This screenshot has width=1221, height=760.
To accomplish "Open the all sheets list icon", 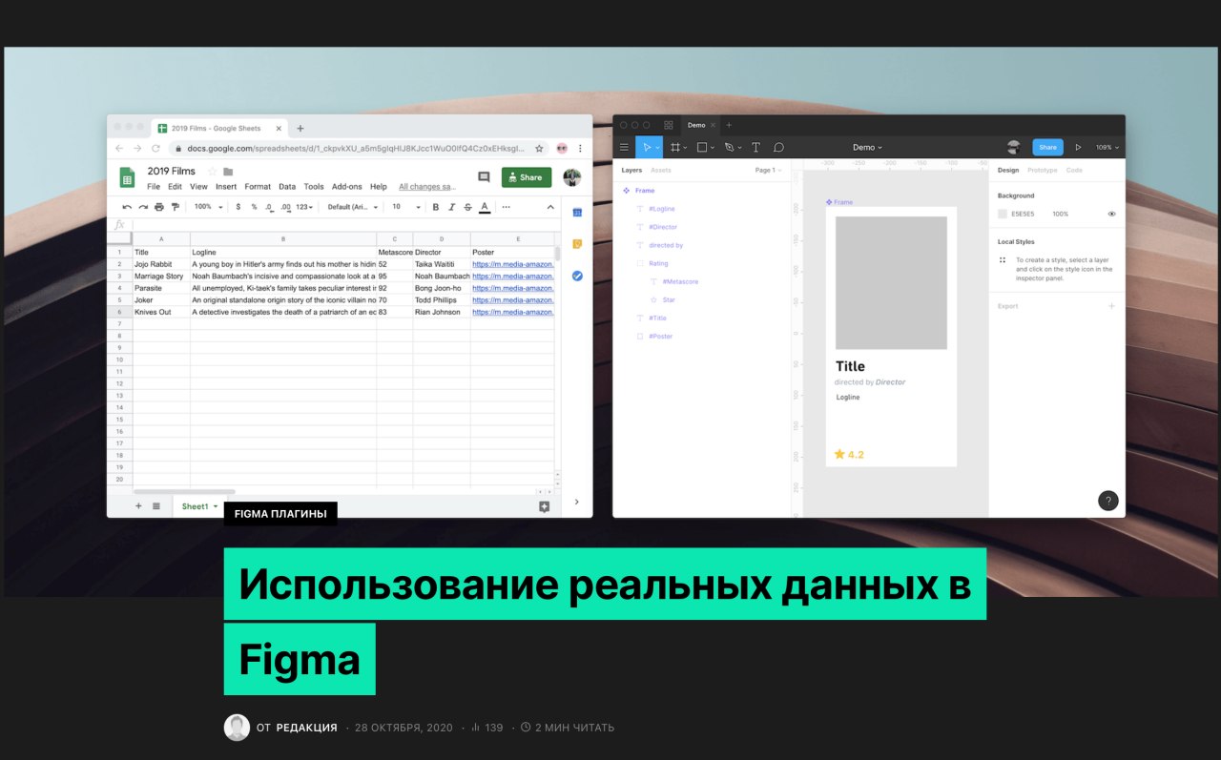I will tap(156, 506).
